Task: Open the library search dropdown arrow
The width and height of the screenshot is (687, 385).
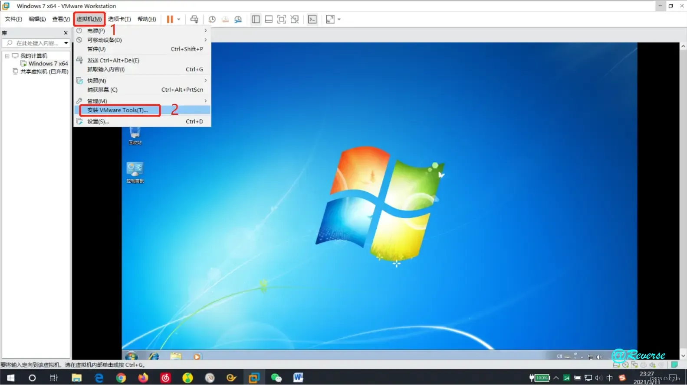Action: pos(66,43)
